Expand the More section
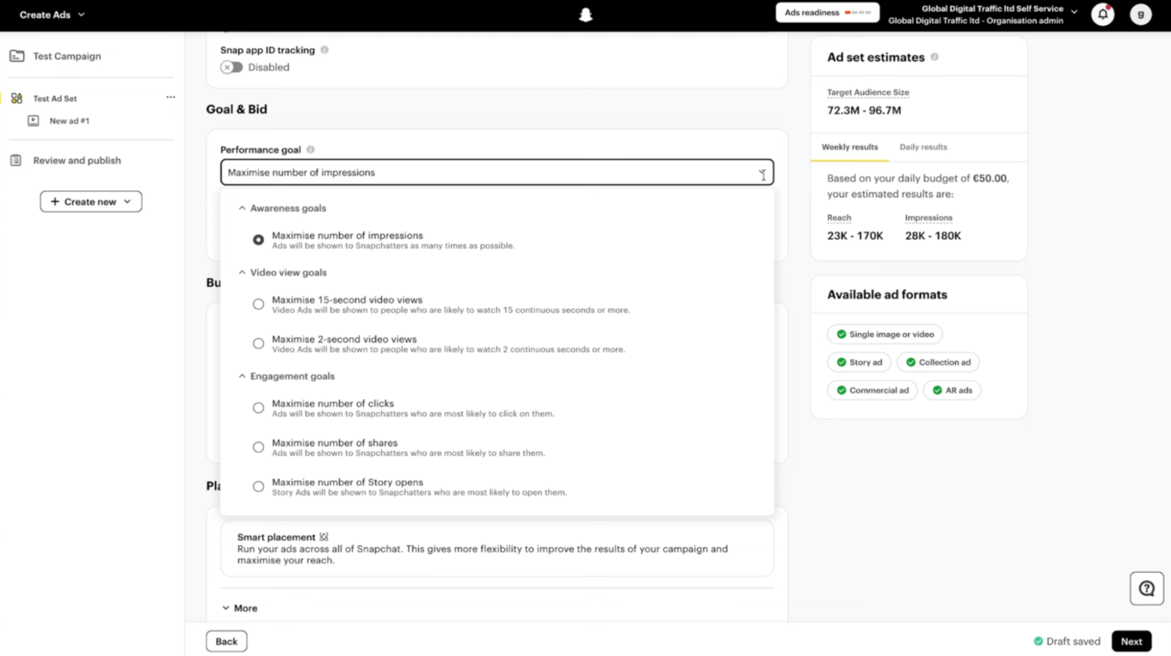The width and height of the screenshot is (1171, 656). click(240, 608)
